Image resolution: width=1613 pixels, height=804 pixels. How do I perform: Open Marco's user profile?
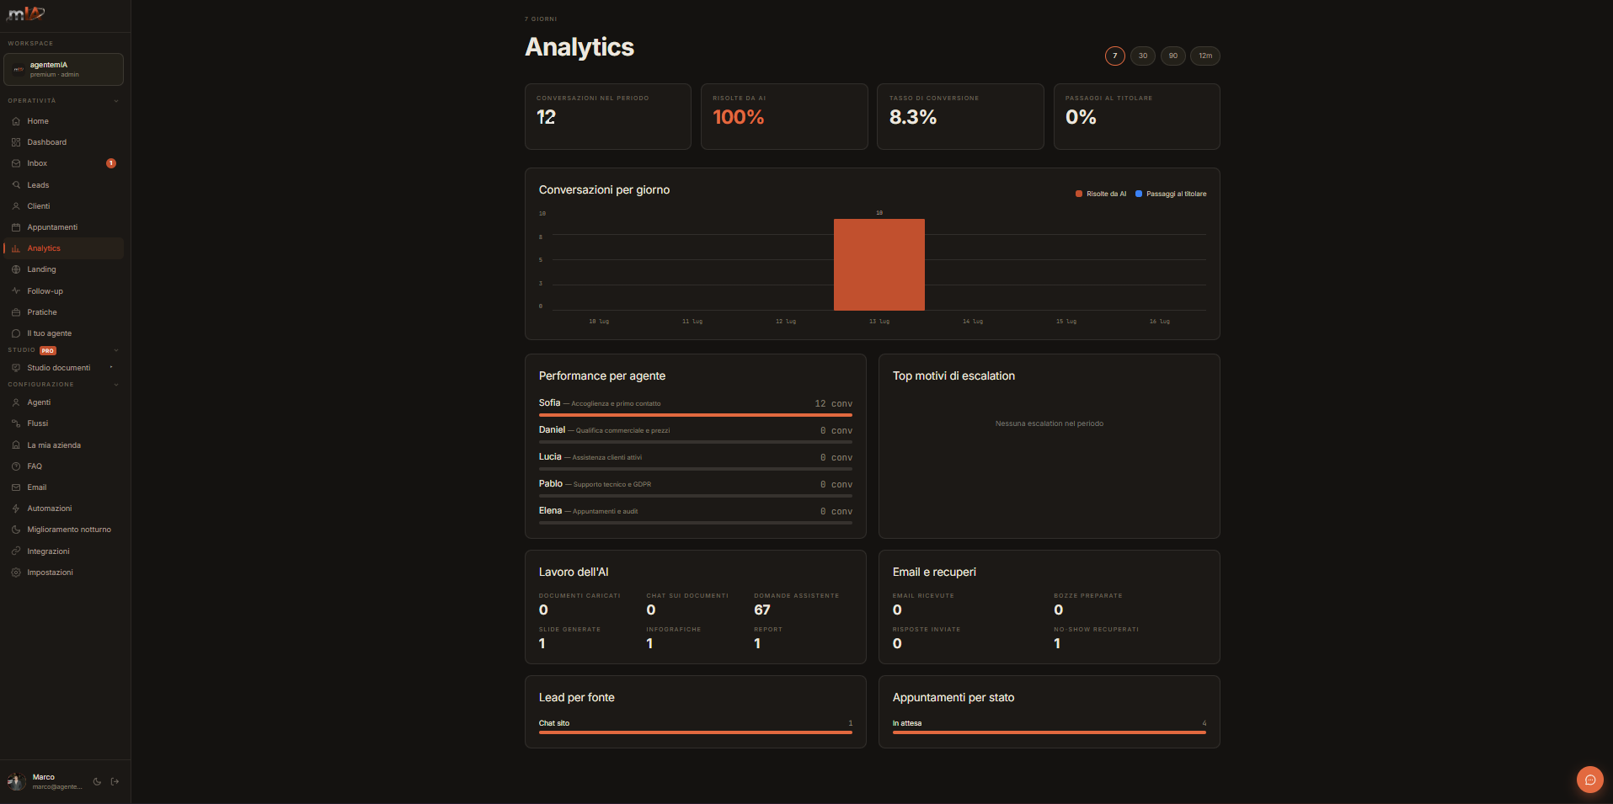47,781
